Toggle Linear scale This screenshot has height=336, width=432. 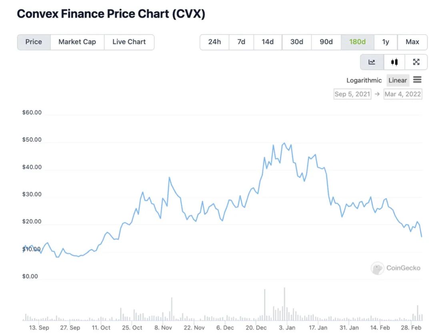[x=398, y=80]
